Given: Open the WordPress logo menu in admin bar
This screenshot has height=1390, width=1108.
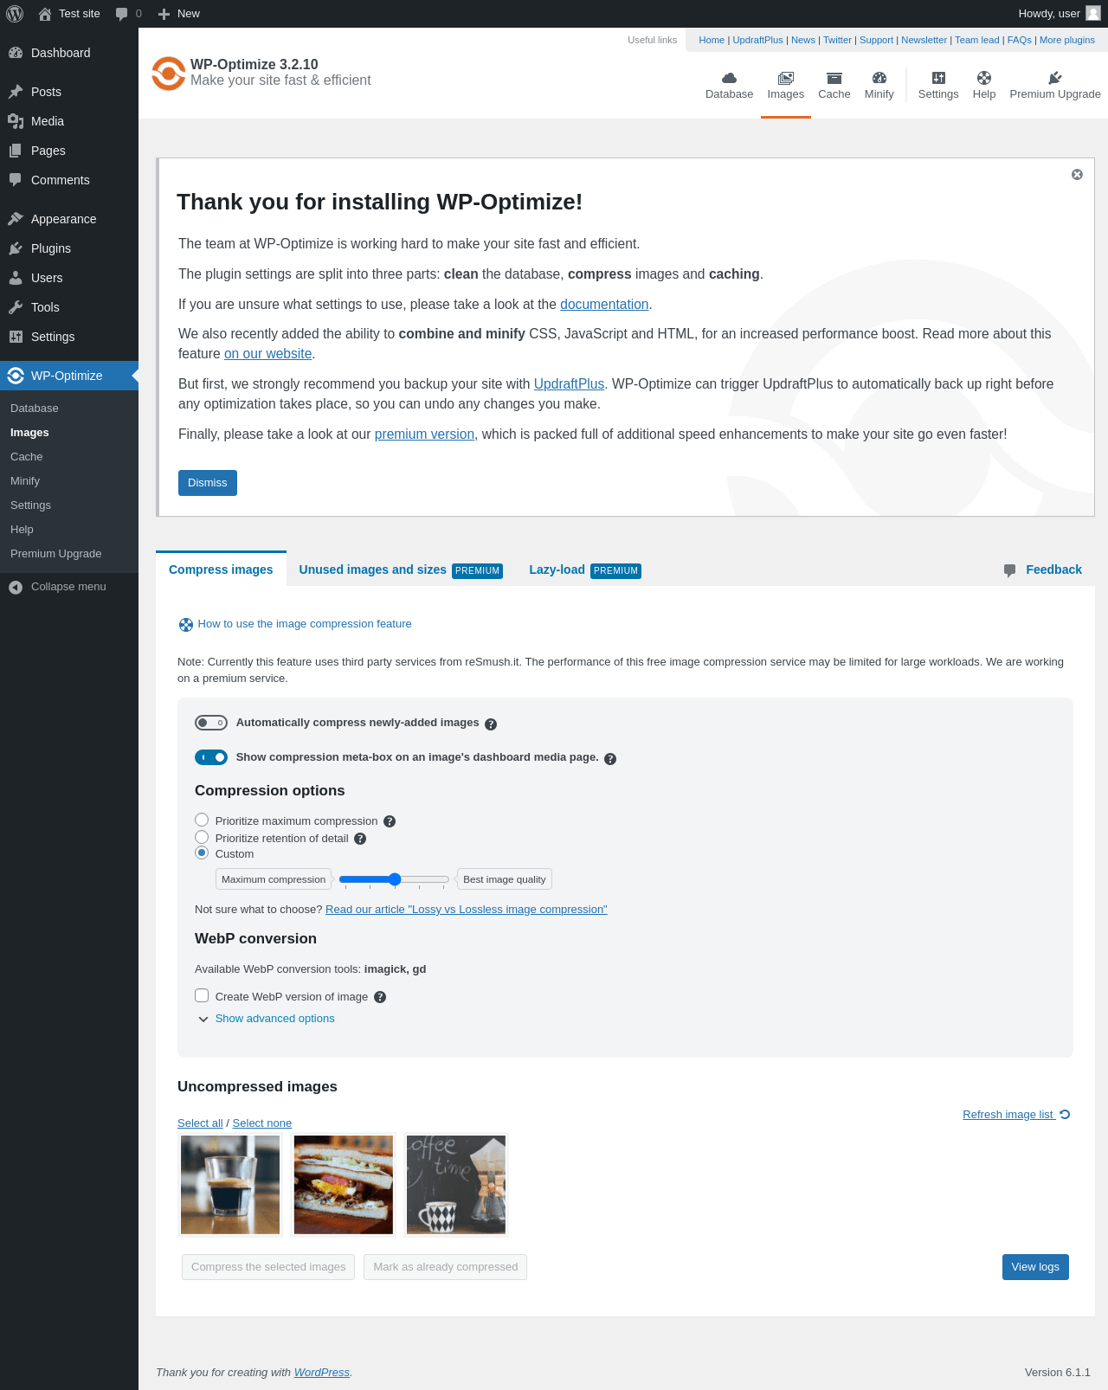Looking at the screenshot, I should coord(15,14).
